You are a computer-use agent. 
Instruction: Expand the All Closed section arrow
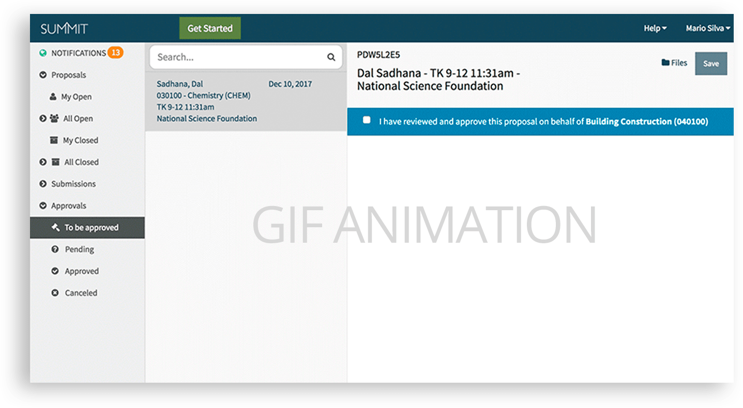(43, 162)
